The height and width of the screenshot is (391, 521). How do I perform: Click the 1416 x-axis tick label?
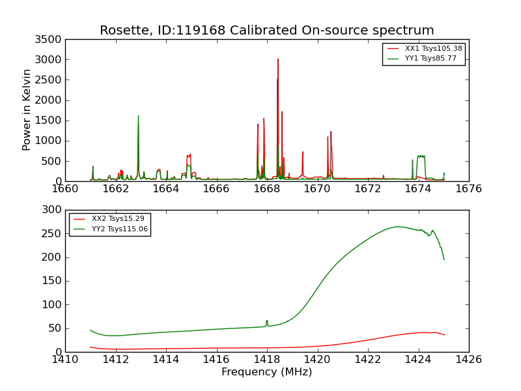click(217, 360)
